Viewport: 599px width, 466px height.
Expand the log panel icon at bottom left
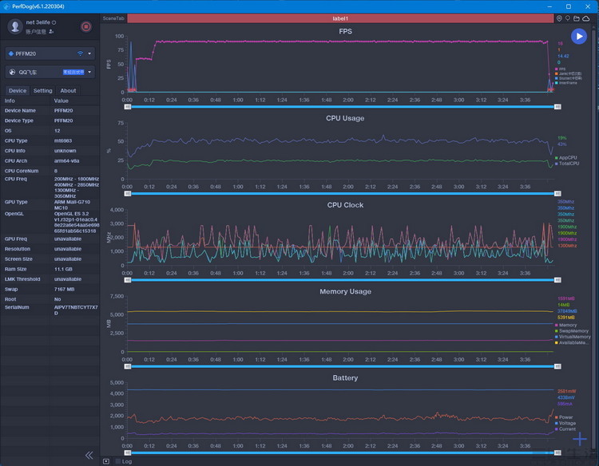[106, 461]
